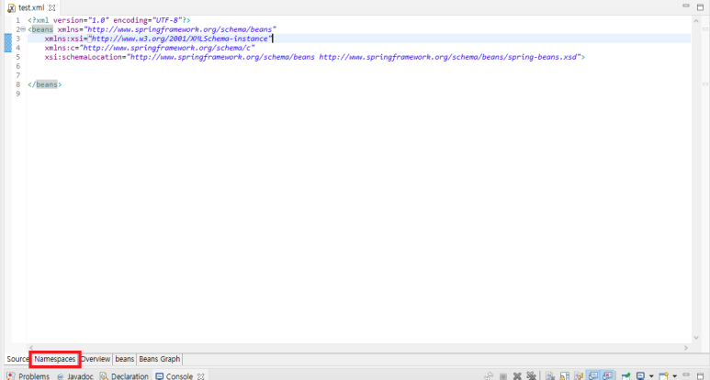Close the test.xml editor tab

click(52, 7)
